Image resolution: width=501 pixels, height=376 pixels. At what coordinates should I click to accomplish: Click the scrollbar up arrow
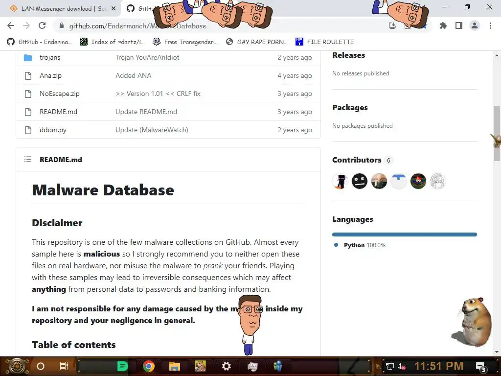click(497, 55)
